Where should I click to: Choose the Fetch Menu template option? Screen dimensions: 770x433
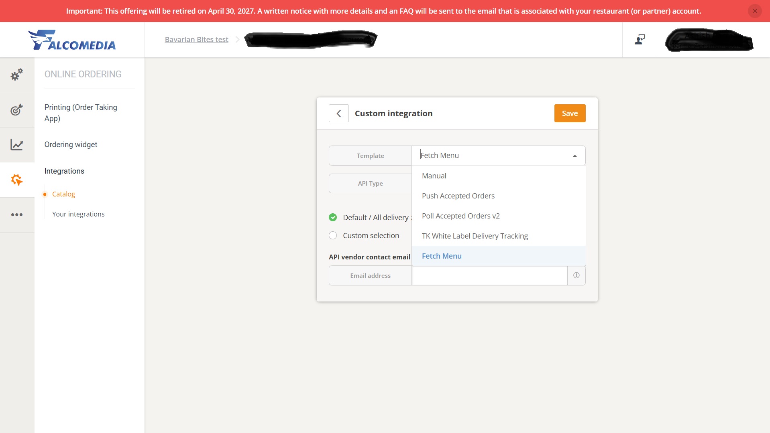tap(499, 256)
